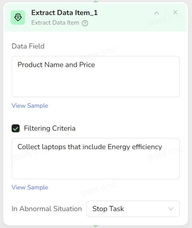Image resolution: width=192 pixels, height=228 pixels.
Task: Click the top green connector node
Action: [x=96, y=1]
